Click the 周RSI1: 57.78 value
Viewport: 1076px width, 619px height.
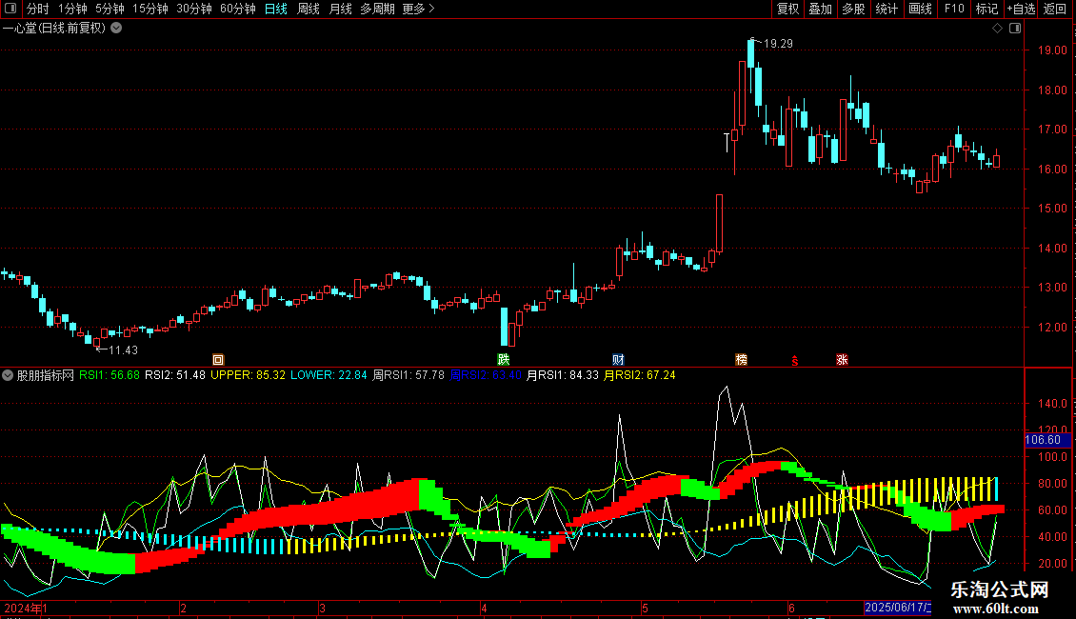(x=408, y=375)
